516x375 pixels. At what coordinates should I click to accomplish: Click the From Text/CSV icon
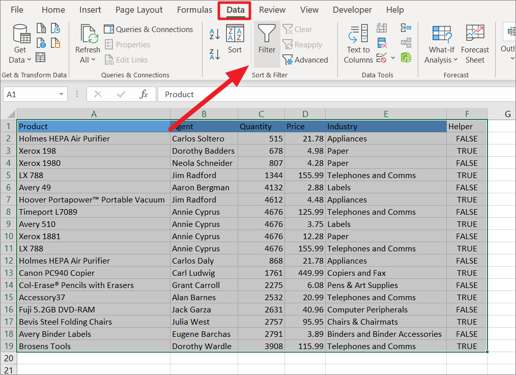[41, 28]
